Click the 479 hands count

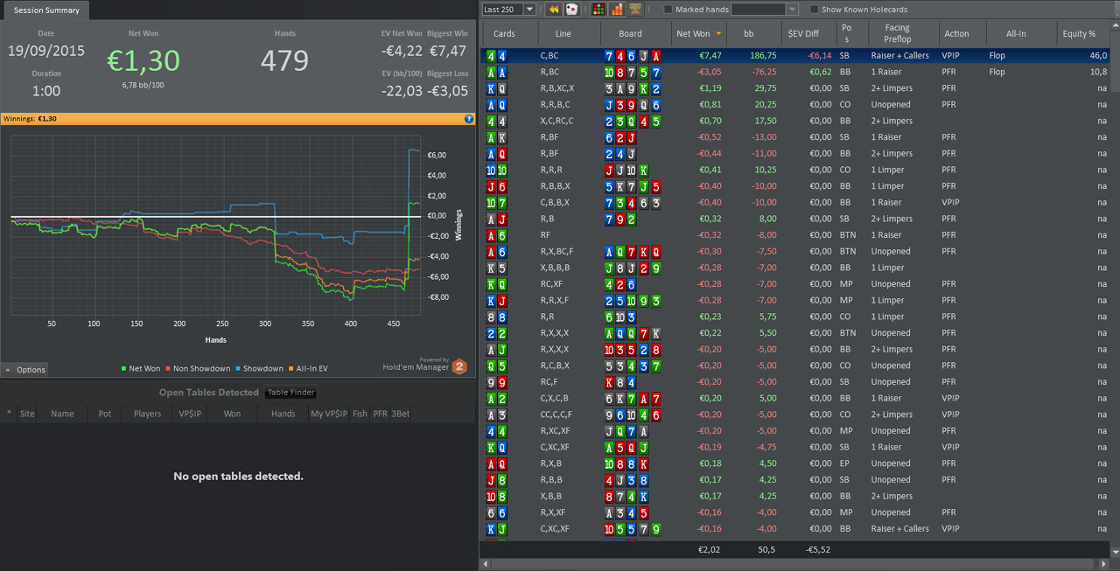(x=284, y=60)
